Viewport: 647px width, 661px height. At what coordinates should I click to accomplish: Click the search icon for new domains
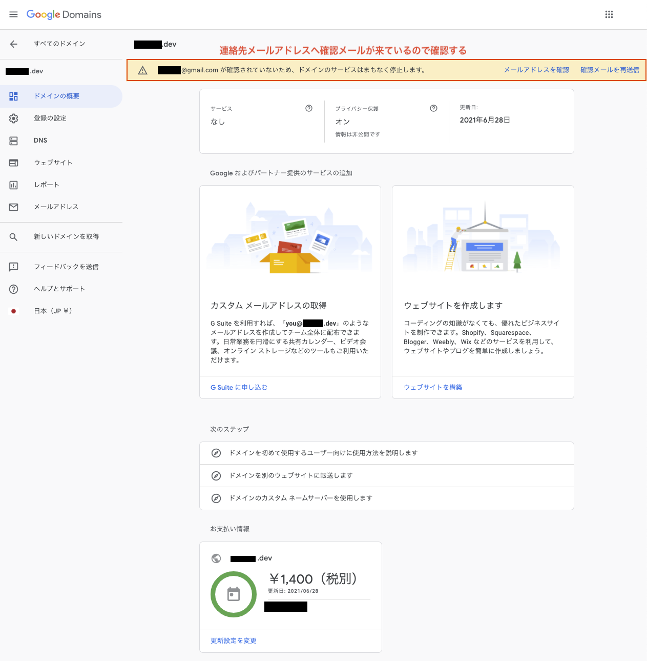14,237
